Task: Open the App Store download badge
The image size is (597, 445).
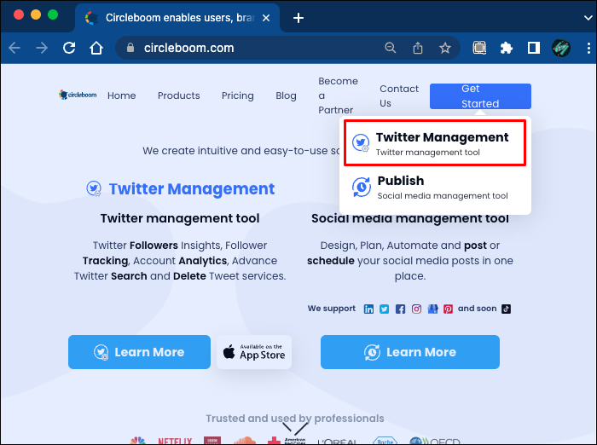Action: coord(254,352)
